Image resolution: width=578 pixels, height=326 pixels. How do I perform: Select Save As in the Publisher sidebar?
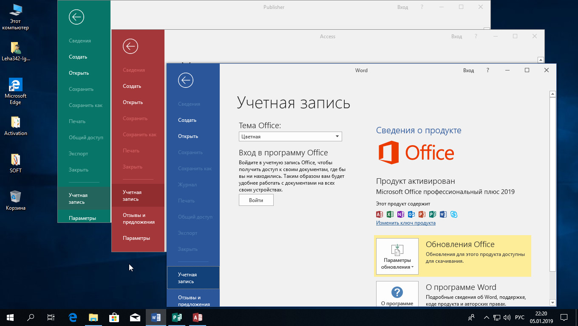click(85, 105)
